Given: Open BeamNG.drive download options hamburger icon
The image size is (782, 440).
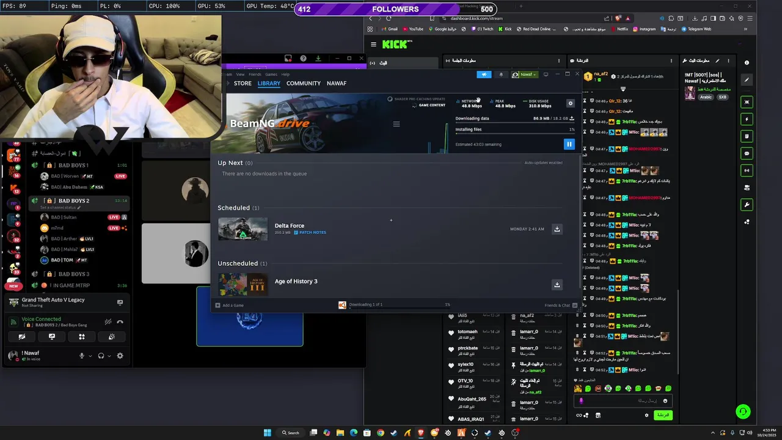Looking at the screenshot, I should click(x=396, y=124).
